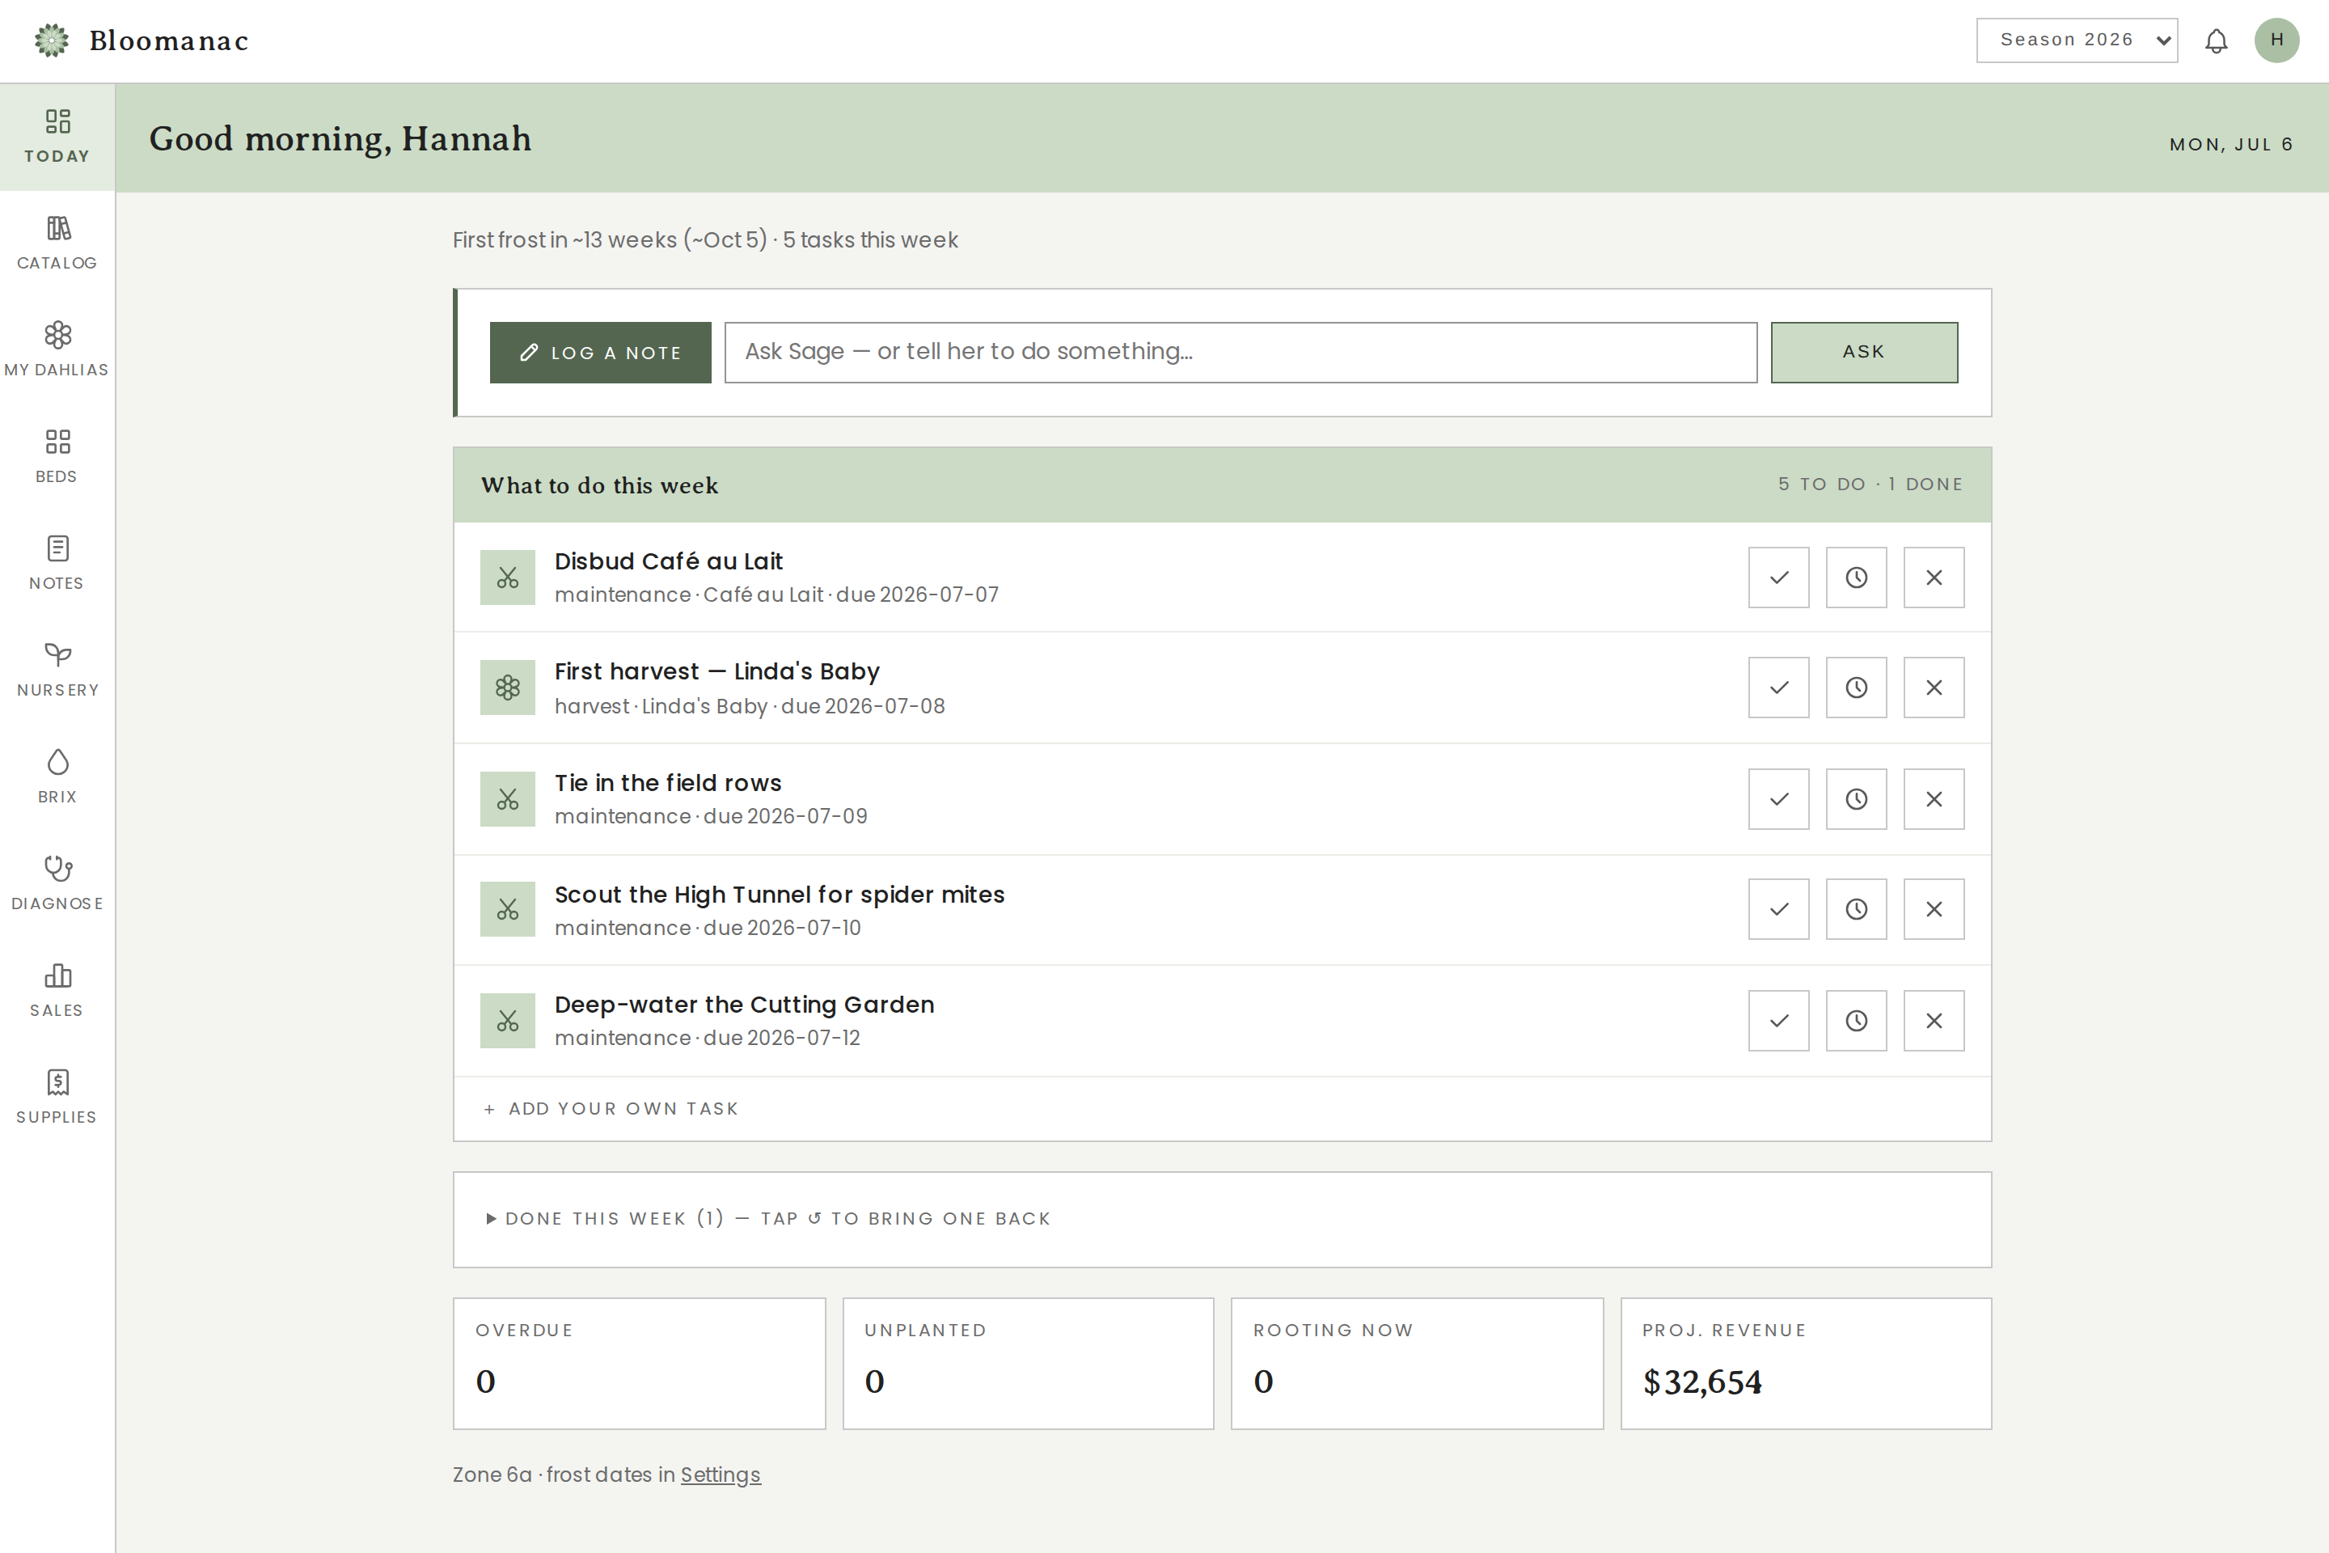
Task: Snooze the spider mites scouting task
Action: pyautogui.click(x=1856, y=909)
